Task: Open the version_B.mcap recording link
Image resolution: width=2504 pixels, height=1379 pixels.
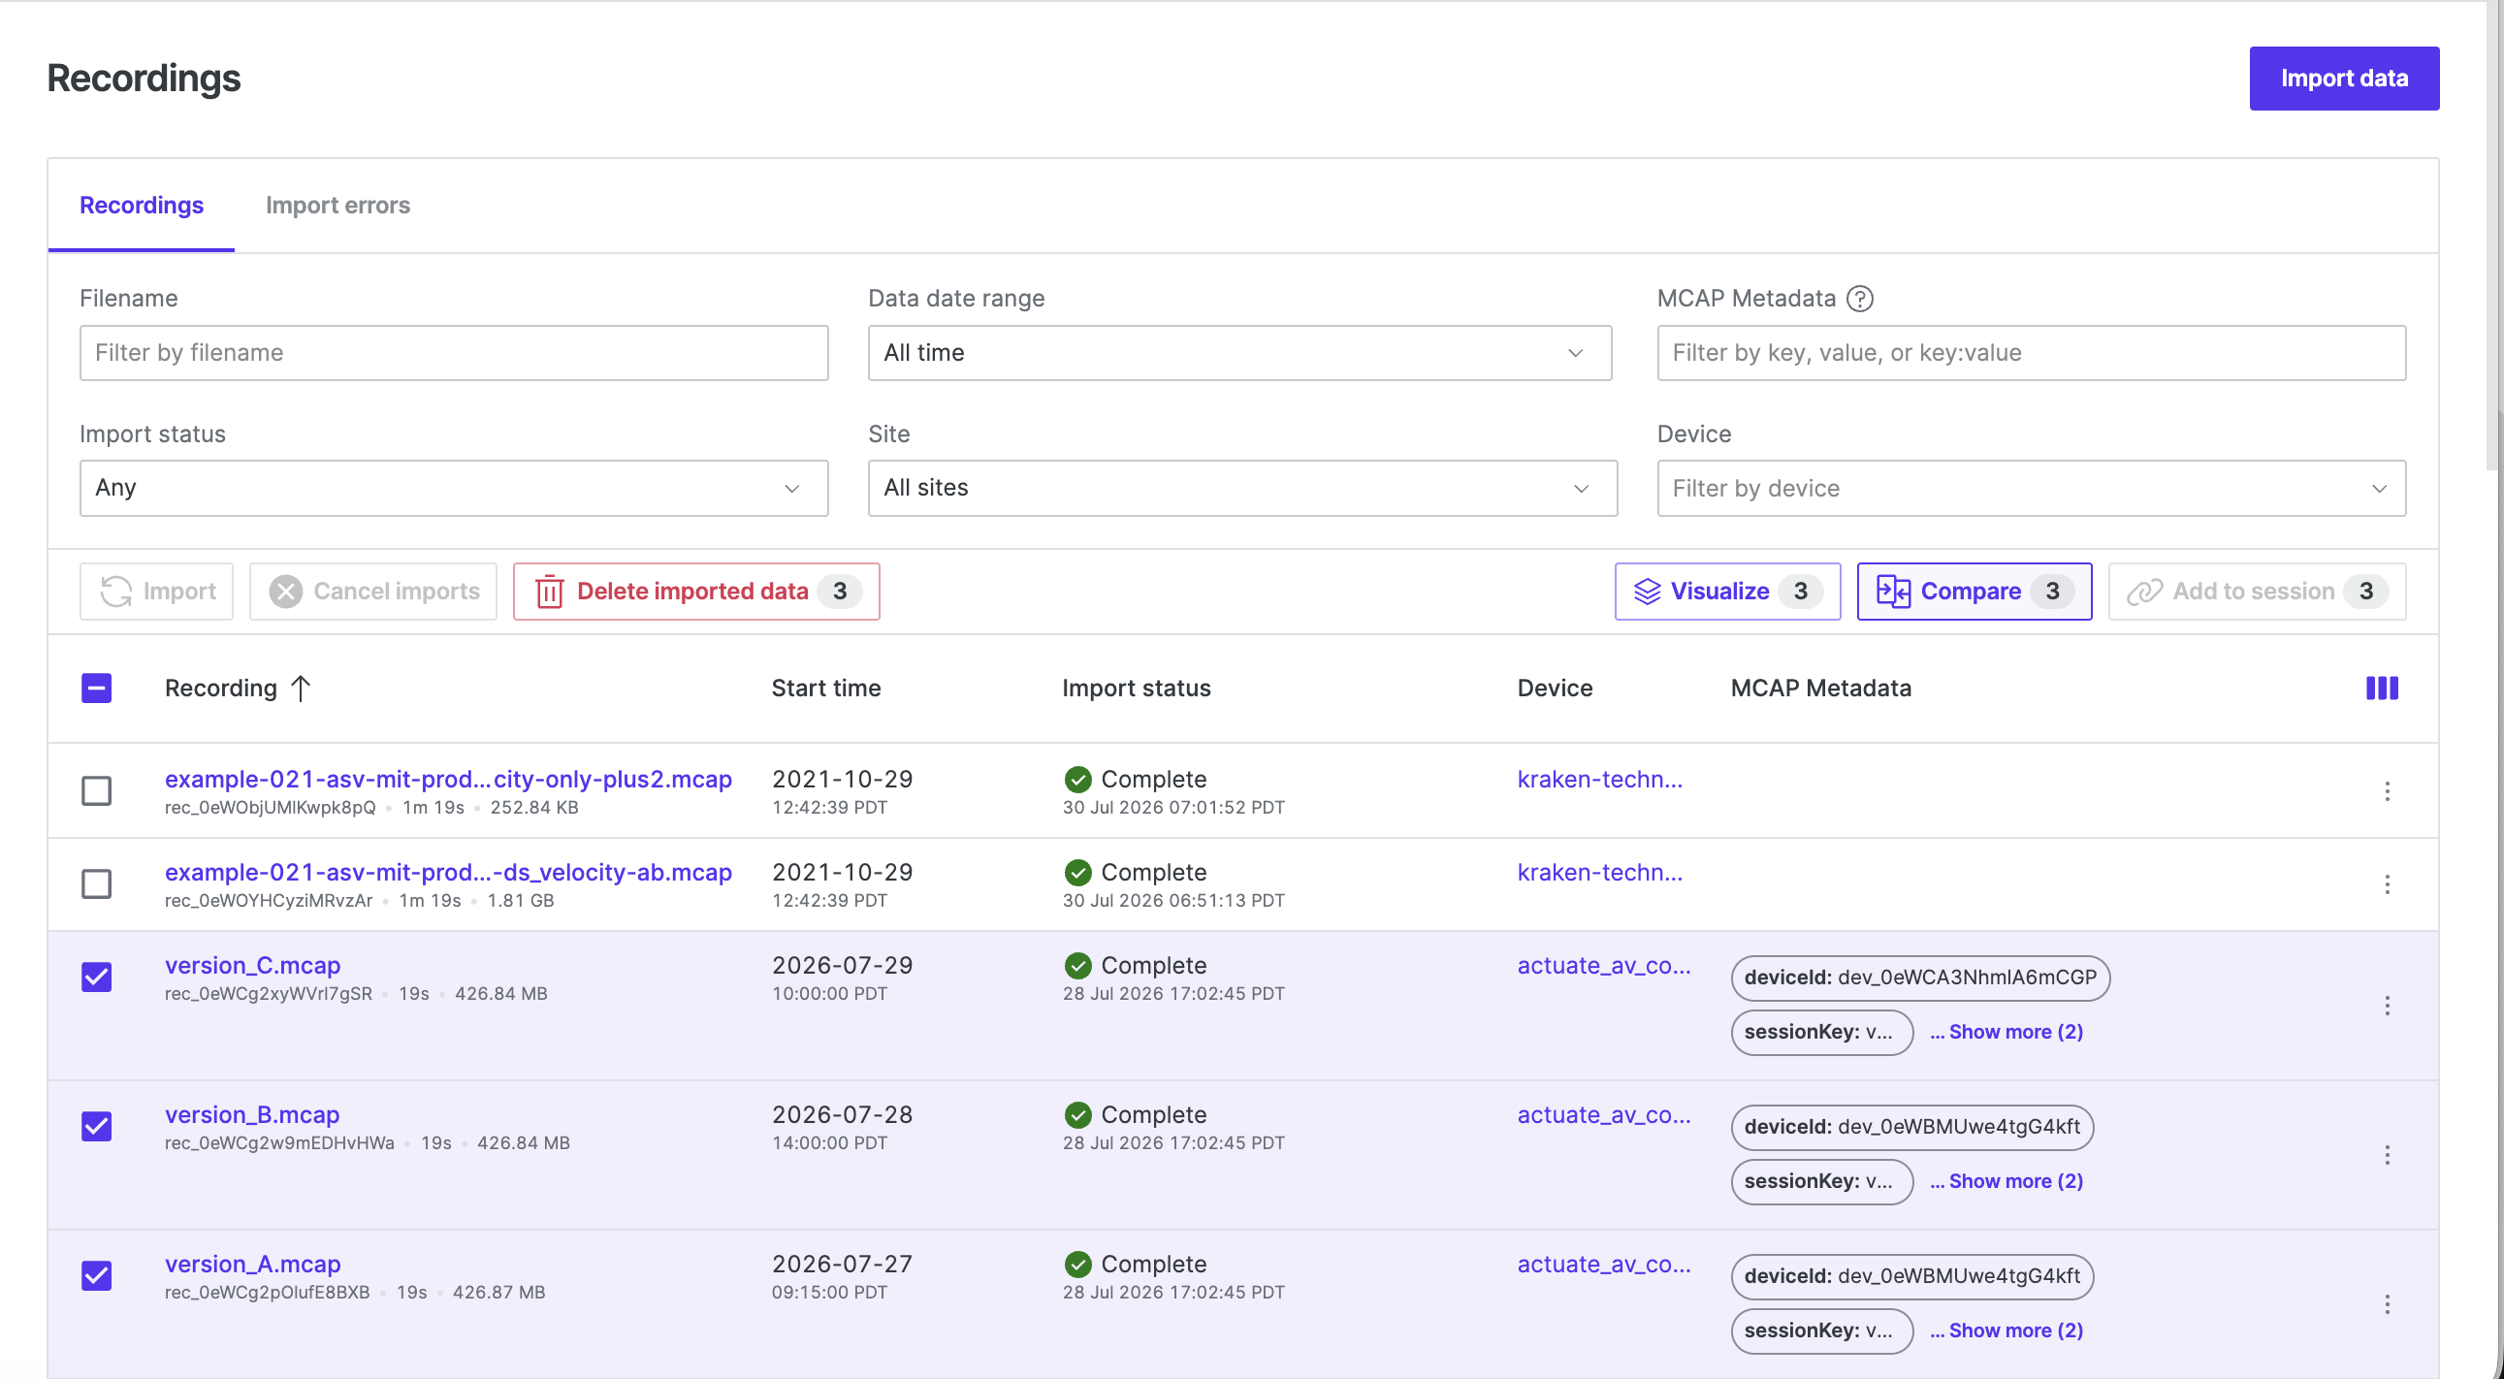Action: point(252,1115)
